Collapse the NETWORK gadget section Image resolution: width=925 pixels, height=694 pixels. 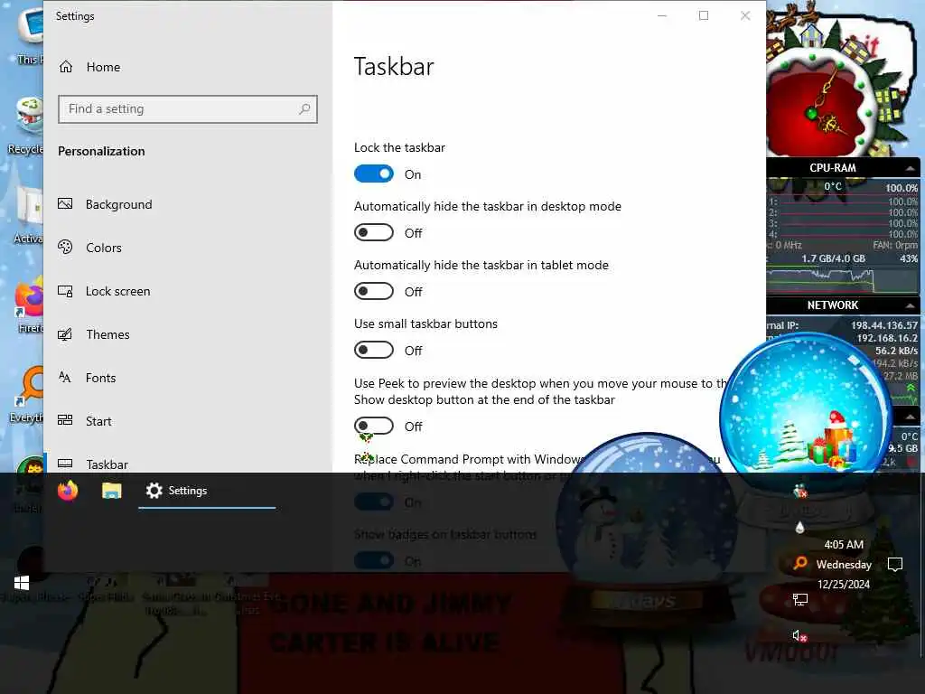pos(910,305)
